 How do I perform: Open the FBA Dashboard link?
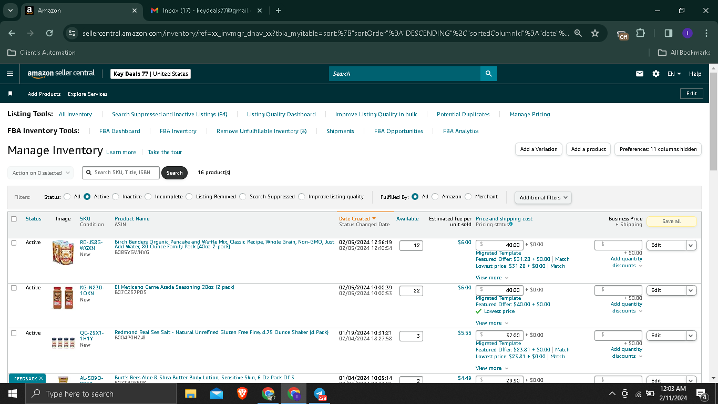pos(120,131)
